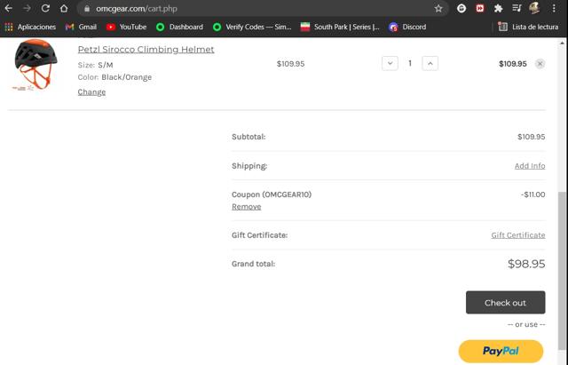The height and width of the screenshot is (365, 568).
Task: Click the scrollbar up arrow
Action: [562, 43]
